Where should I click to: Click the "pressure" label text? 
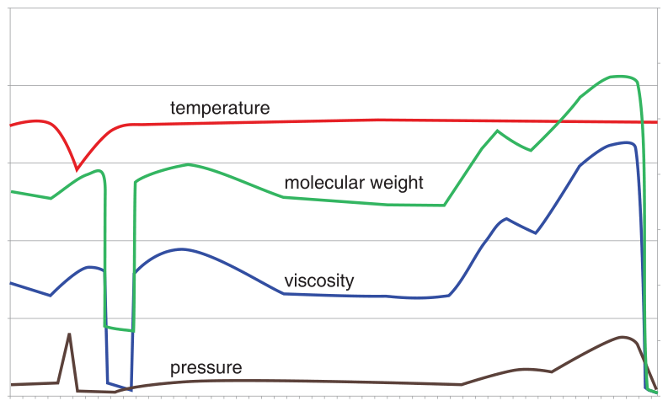pos(206,368)
